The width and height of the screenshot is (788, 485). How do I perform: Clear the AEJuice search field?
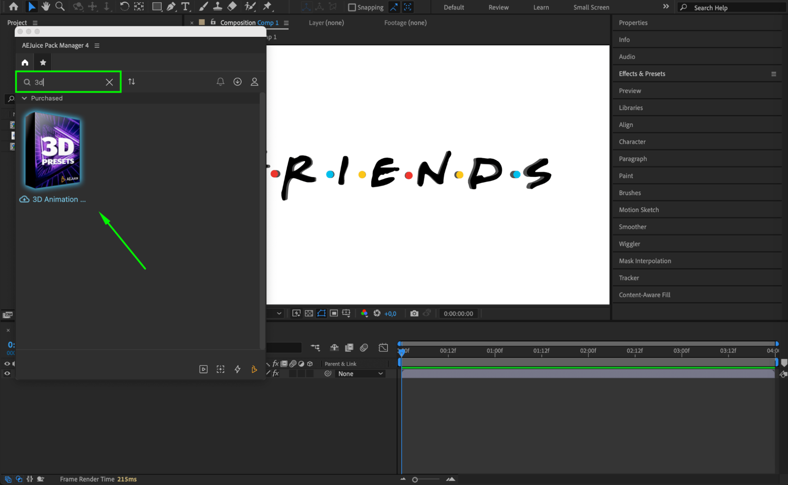click(x=109, y=82)
